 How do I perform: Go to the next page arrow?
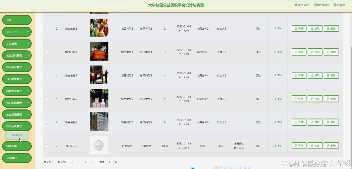(x=92, y=162)
